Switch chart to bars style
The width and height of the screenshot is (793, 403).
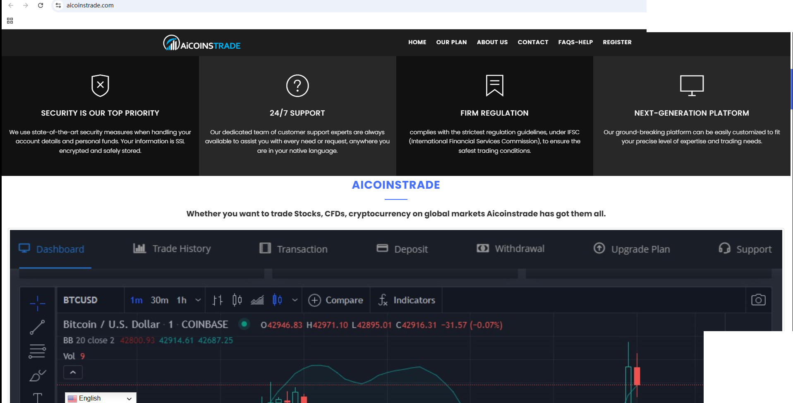218,300
